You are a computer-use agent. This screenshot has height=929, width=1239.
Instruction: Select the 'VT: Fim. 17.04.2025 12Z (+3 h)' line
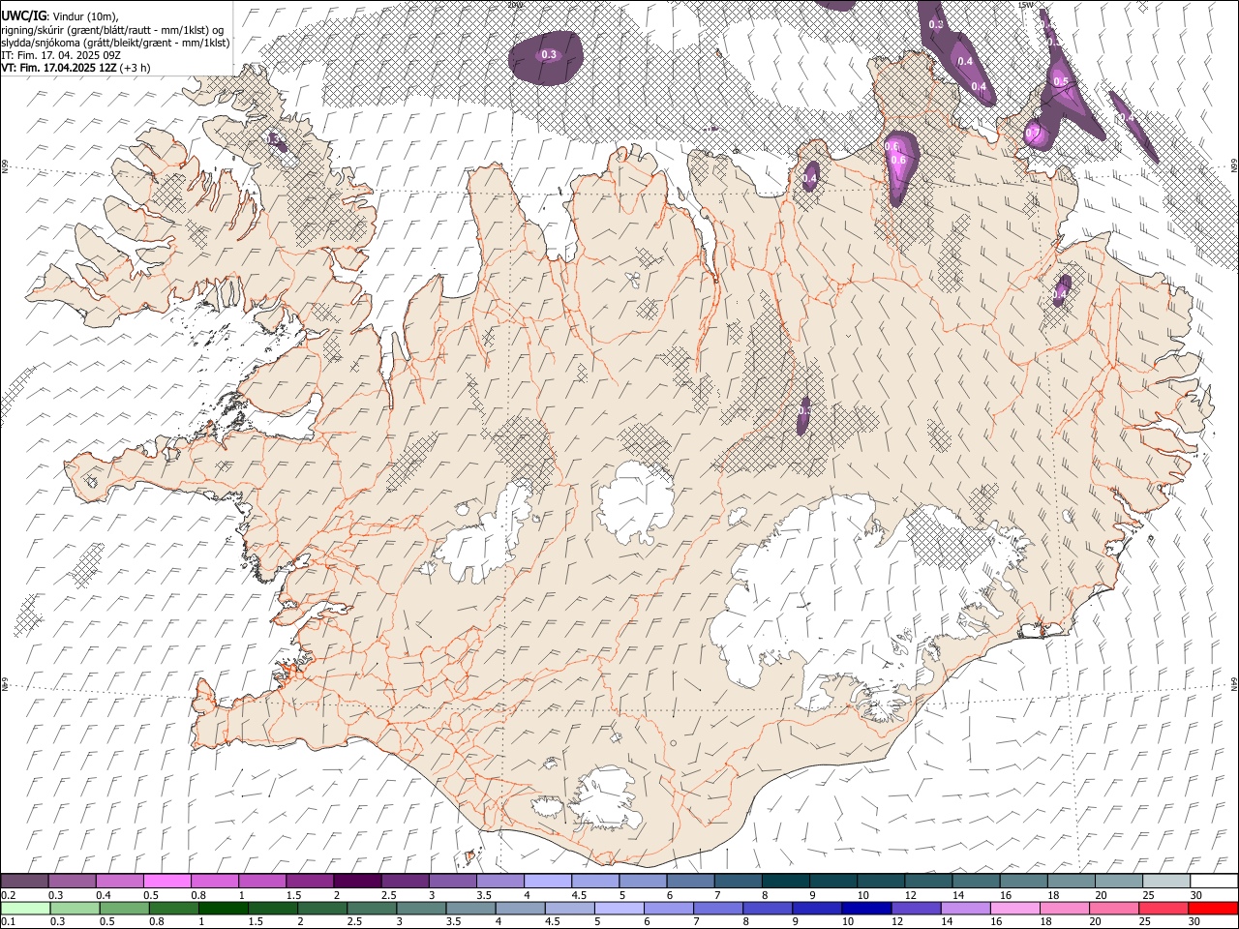point(76,68)
